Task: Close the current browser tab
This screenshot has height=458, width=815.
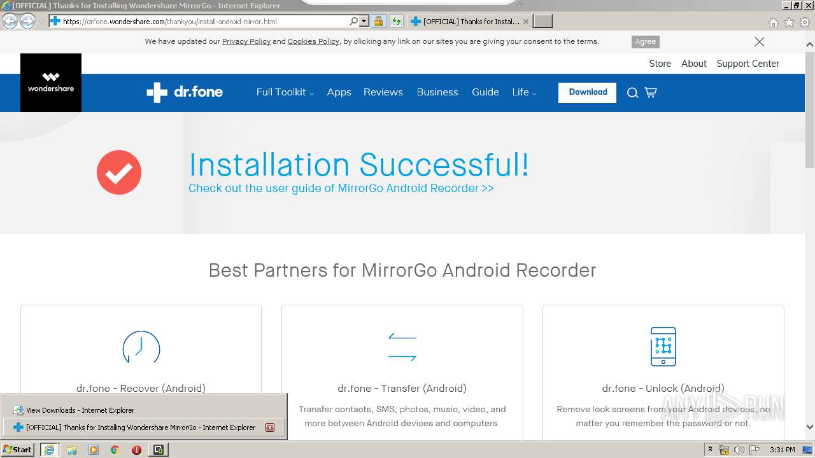Action: 526,22
